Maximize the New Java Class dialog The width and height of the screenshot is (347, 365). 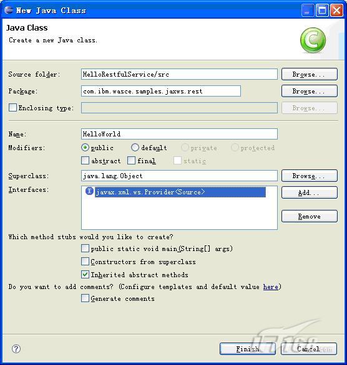[322, 10]
